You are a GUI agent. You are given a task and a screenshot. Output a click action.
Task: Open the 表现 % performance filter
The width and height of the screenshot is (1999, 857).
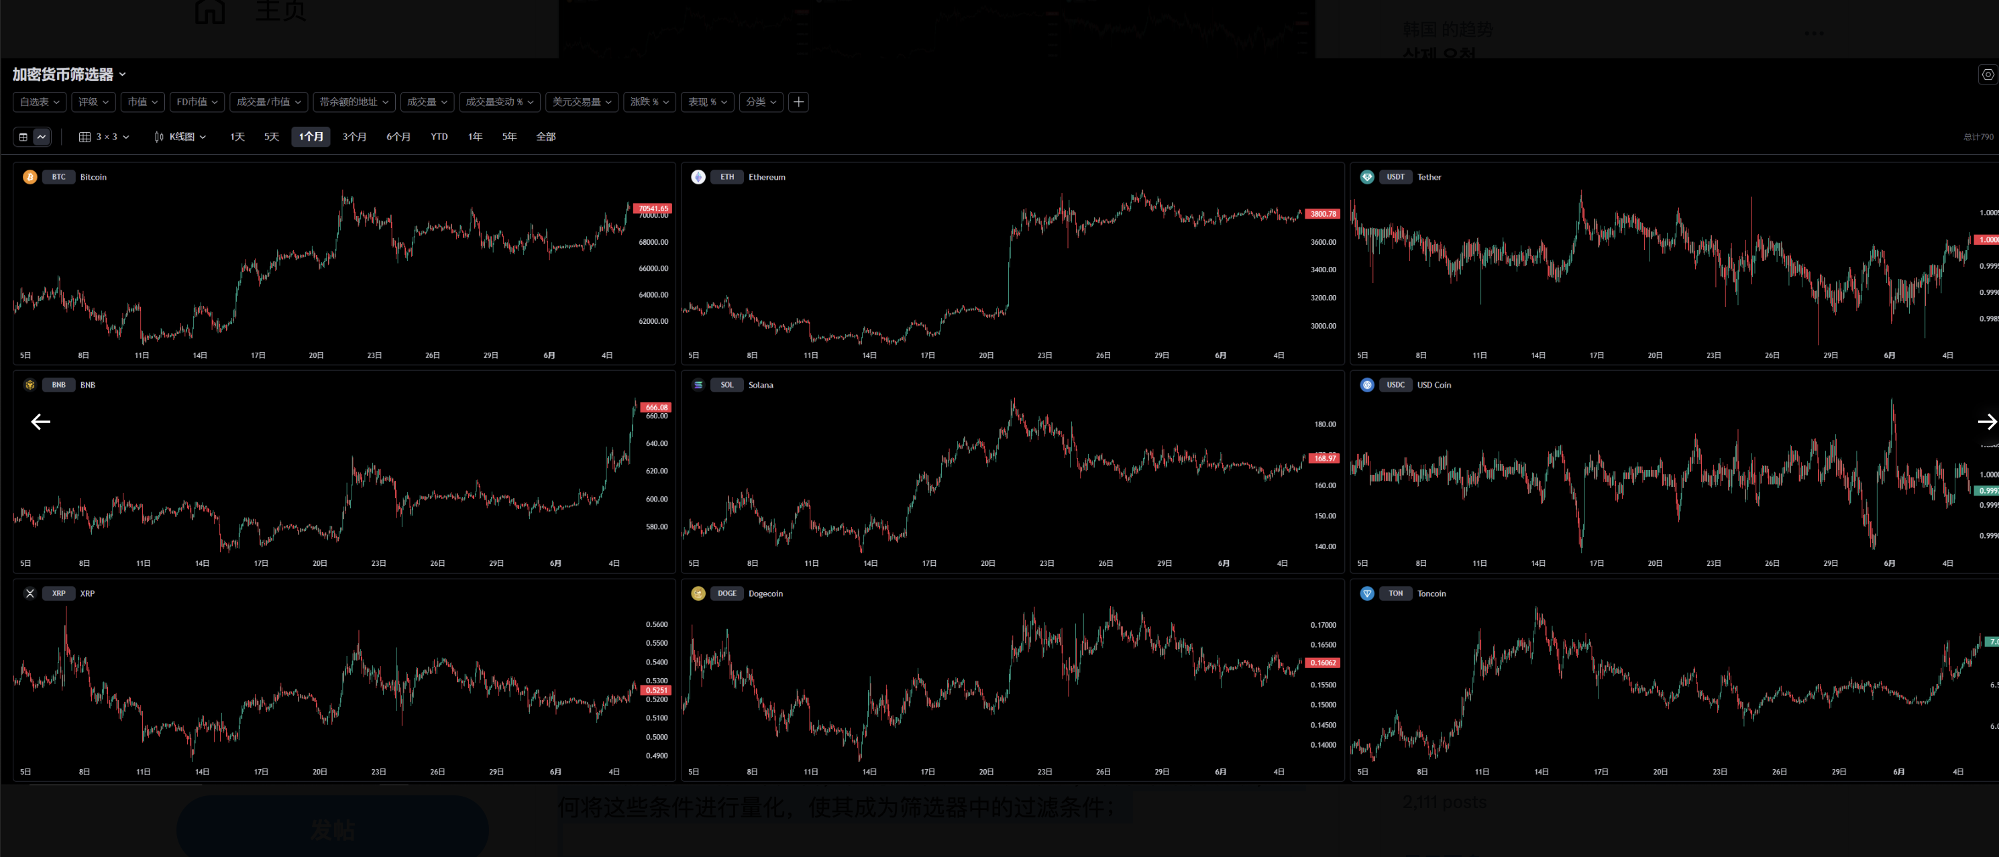(x=708, y=102)
